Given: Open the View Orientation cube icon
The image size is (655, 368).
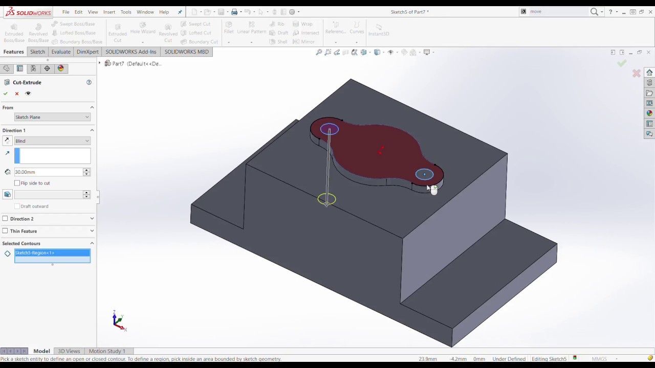Looking at the screenshot, I should click(x=364, y=52).
